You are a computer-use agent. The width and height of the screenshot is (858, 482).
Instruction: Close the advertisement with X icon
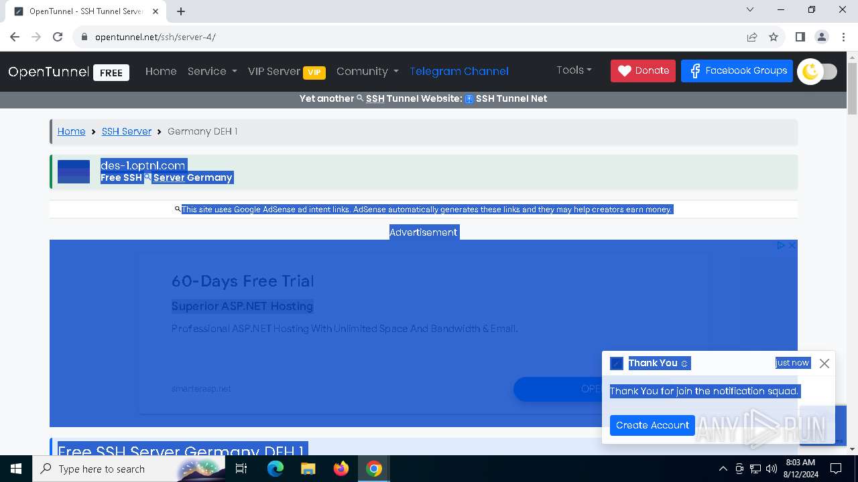(x=792, y=246)
